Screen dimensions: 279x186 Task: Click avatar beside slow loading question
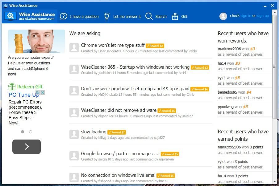click(x=74, y=134)
